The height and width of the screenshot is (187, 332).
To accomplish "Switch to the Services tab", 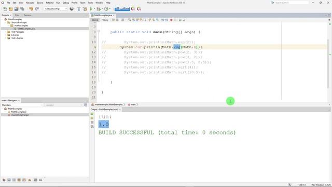I will coord(27,15).
